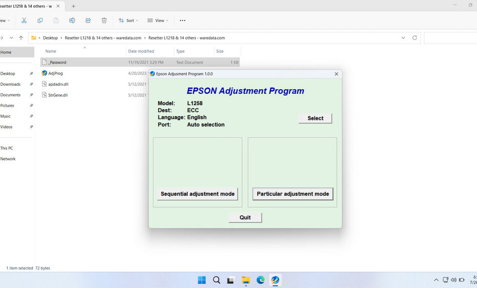Click the Cut scissors icon in toolbar
The width and height of the screenshot is (477, 288).
pyautogui.click(x=24, y=20)
